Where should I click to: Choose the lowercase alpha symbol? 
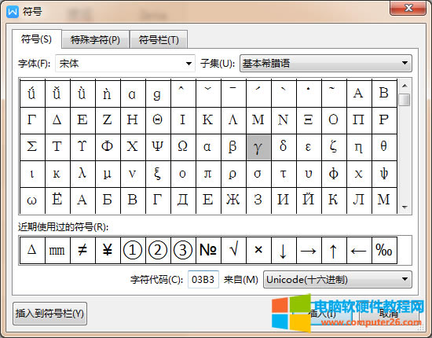(x=208, y=147)
